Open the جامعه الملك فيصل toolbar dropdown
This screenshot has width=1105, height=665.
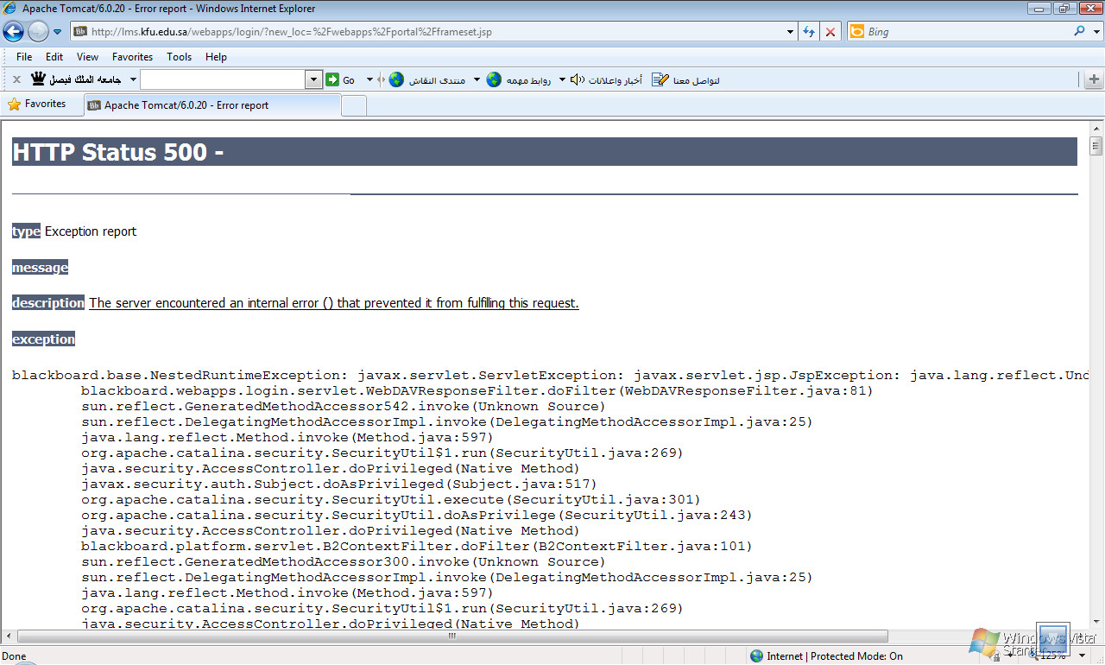[x=133, y=79]
